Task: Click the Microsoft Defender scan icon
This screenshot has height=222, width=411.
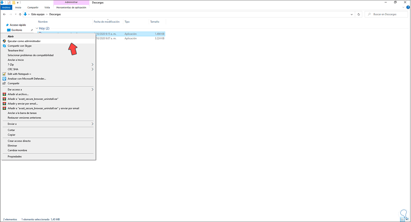Action: pos(4,78)
